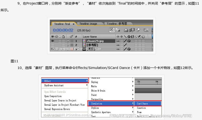This screenshot has width=202, height=120.
Task: Click the footage icon beside chuan29.jpg
Action: tap(84, 41)
